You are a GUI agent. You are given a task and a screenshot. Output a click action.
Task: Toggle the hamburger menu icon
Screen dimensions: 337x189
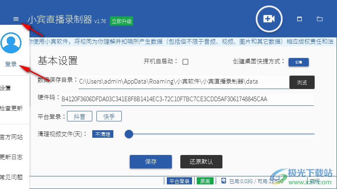(16, 19)
